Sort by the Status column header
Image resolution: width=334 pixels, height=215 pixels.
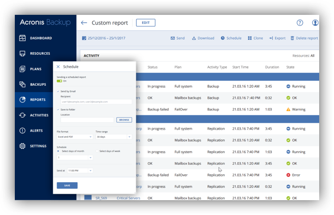[152, 67]
